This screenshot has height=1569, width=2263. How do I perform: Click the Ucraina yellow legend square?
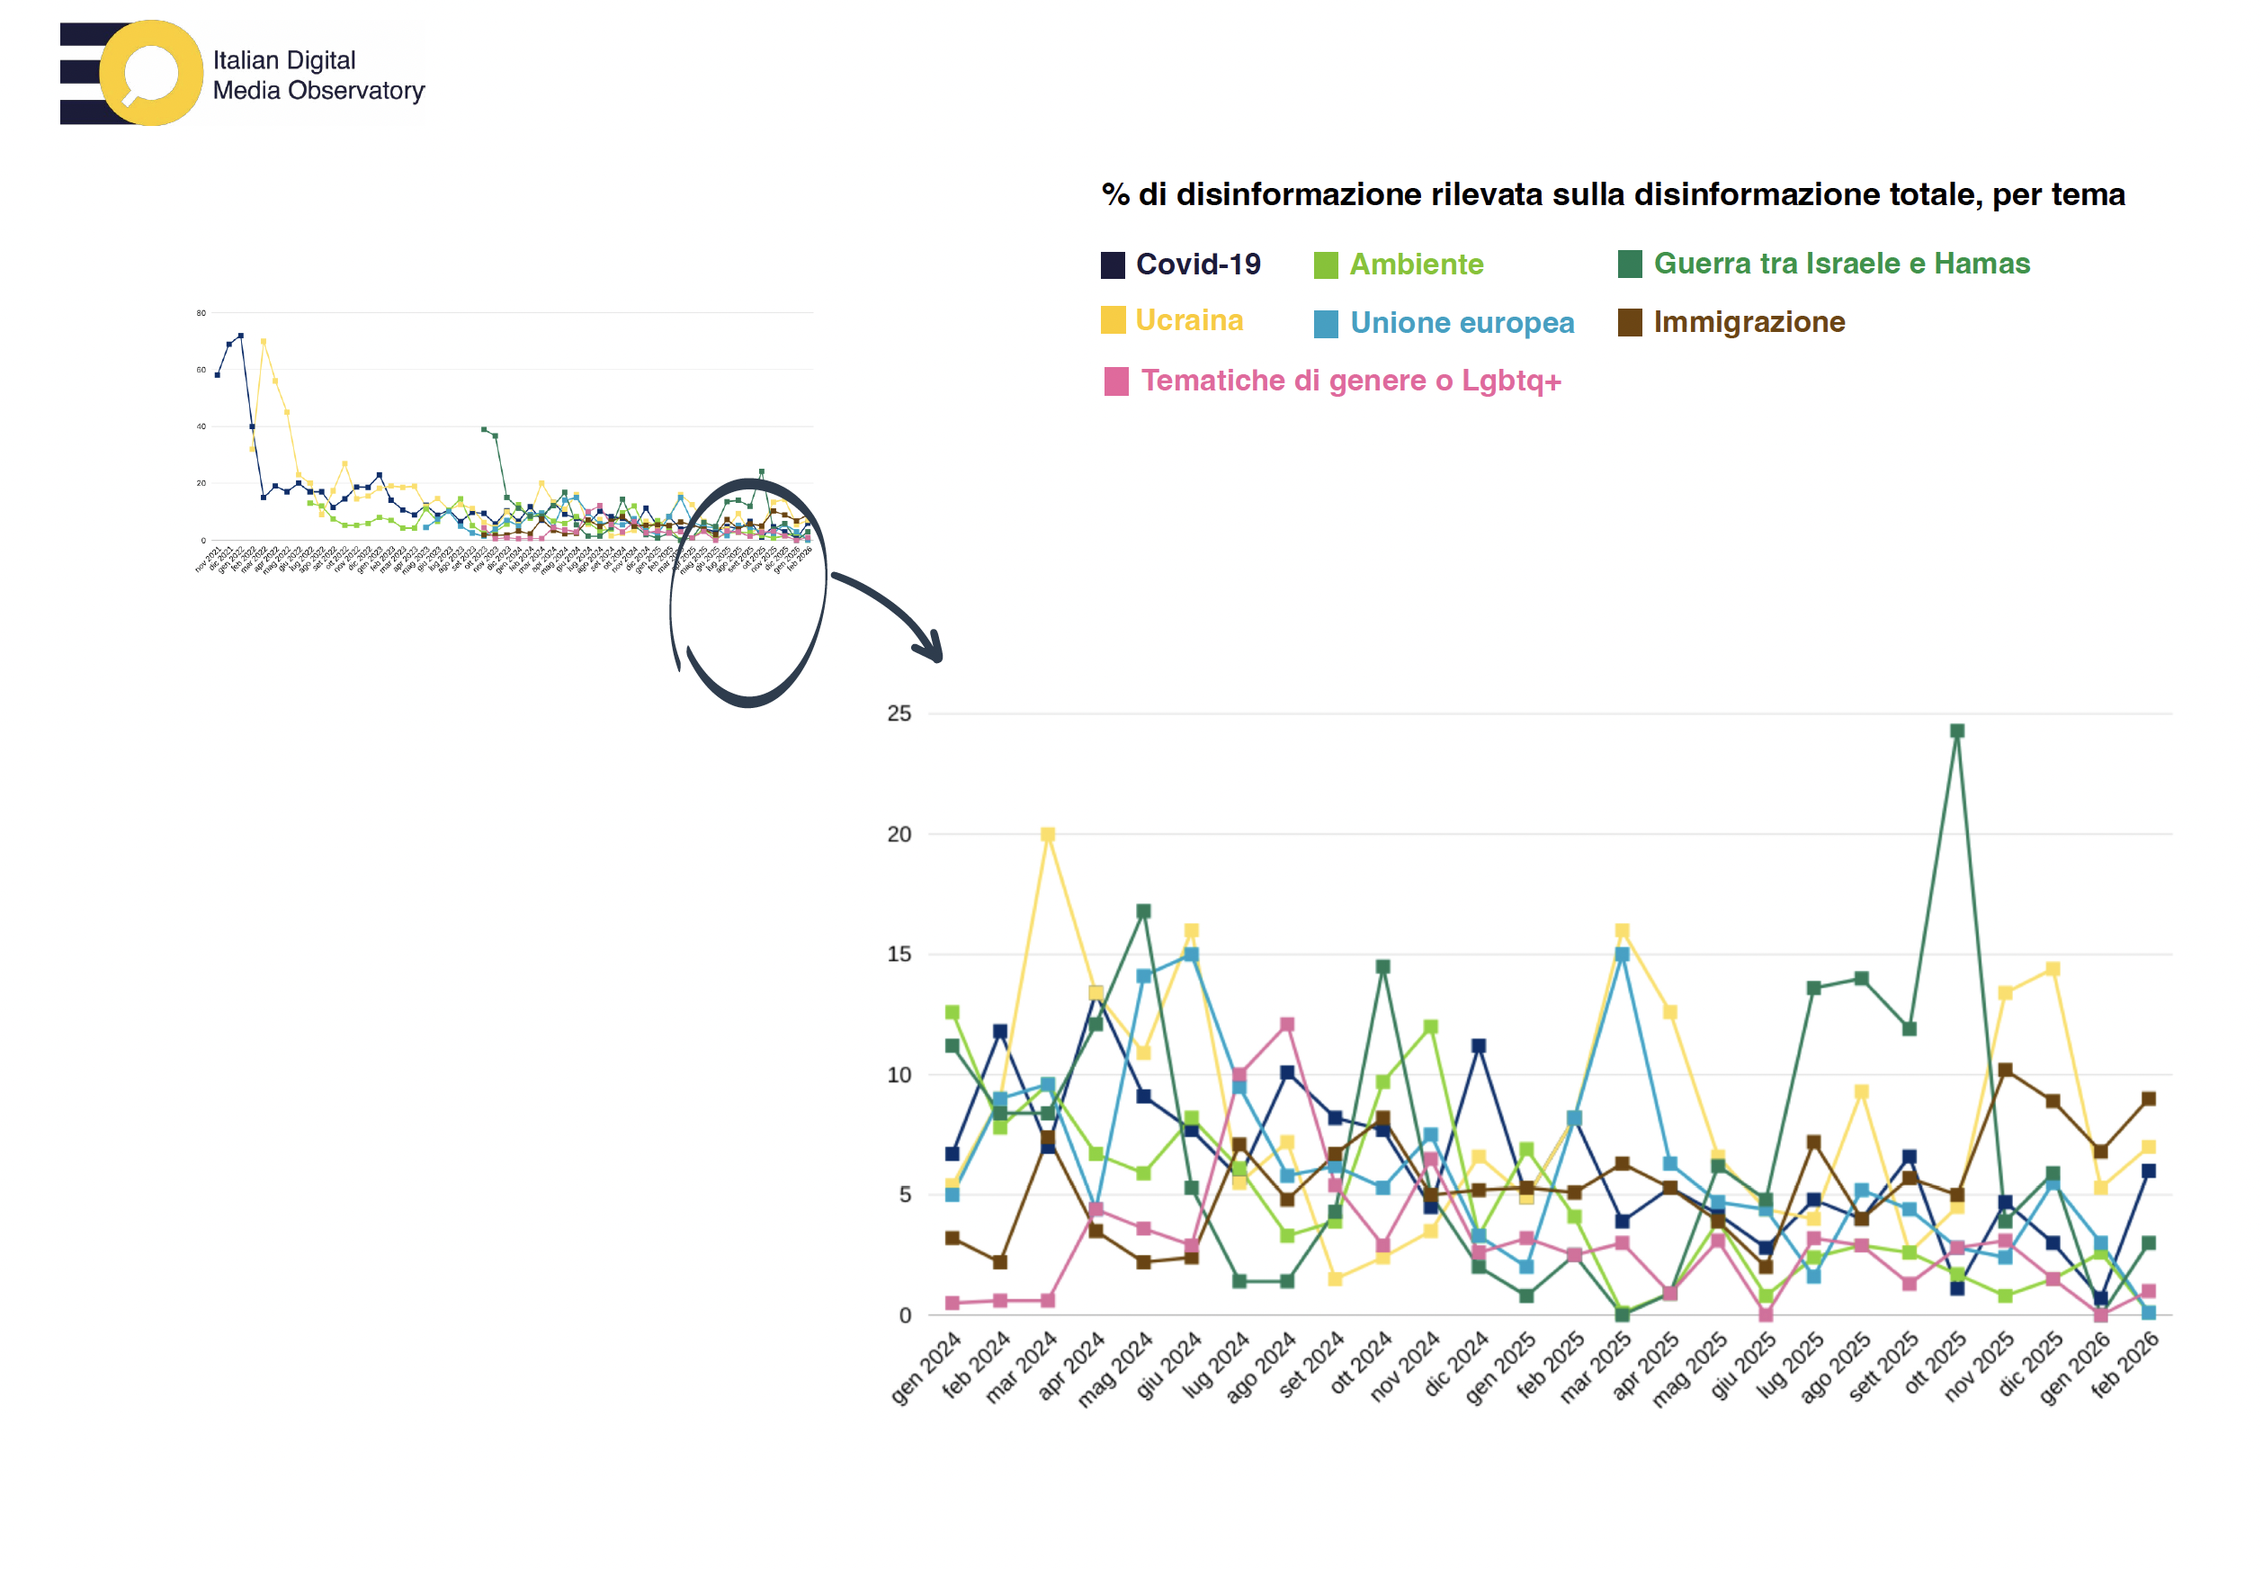1113,320
